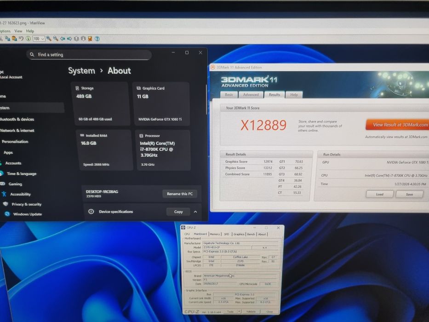Click Physics Score value 13312
The image size is (429, 322).
(268, 168)
